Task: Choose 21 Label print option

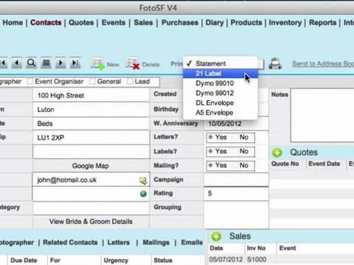Action: click(x=221, y=74)
